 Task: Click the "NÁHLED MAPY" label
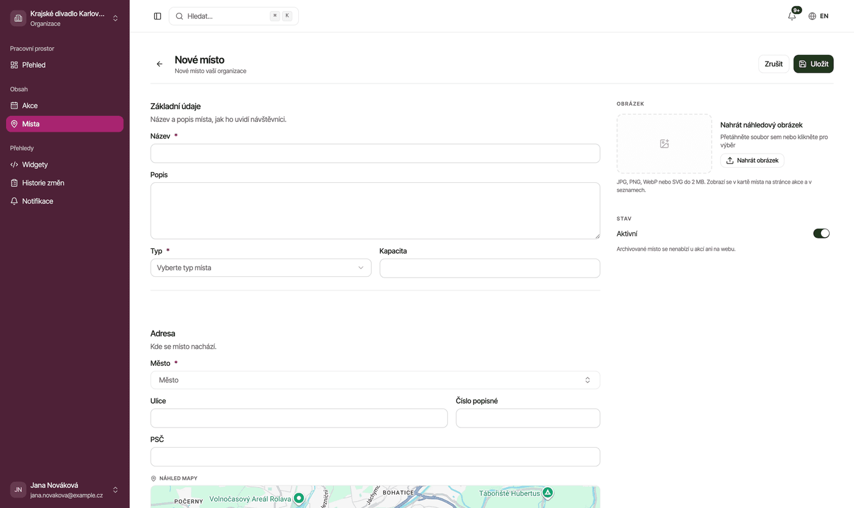click(178, 479)
